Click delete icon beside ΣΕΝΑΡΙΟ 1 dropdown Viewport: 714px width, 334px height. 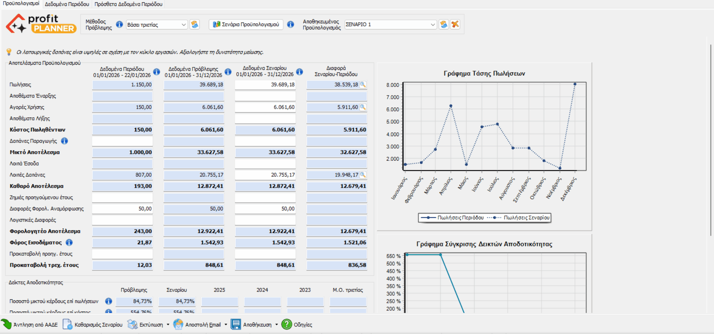pyautogui.click(x=455, y=24)
